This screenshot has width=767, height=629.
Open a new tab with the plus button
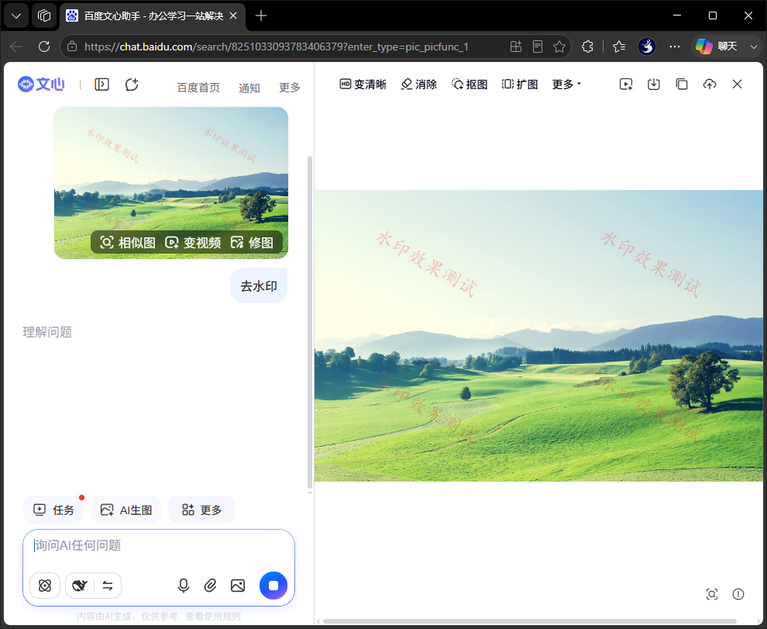(x=261, y=16)
